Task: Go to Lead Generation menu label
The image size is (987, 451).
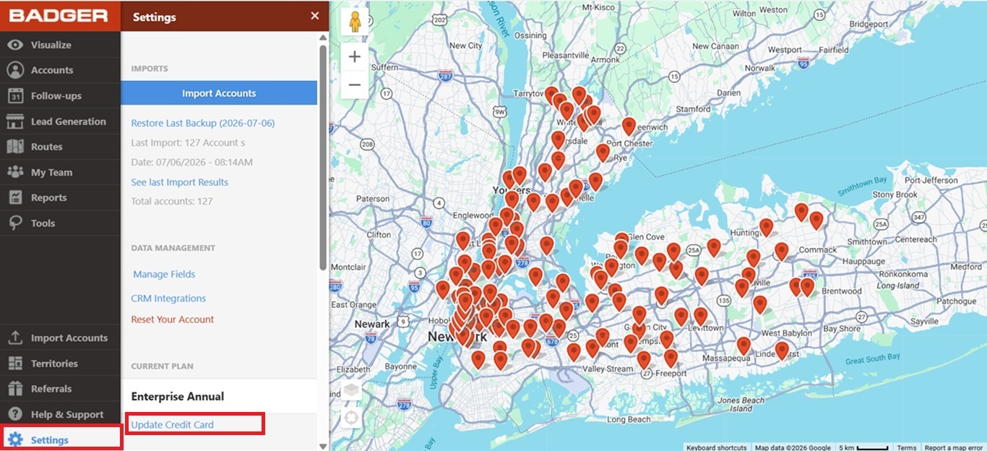Action: click(69, 121)
